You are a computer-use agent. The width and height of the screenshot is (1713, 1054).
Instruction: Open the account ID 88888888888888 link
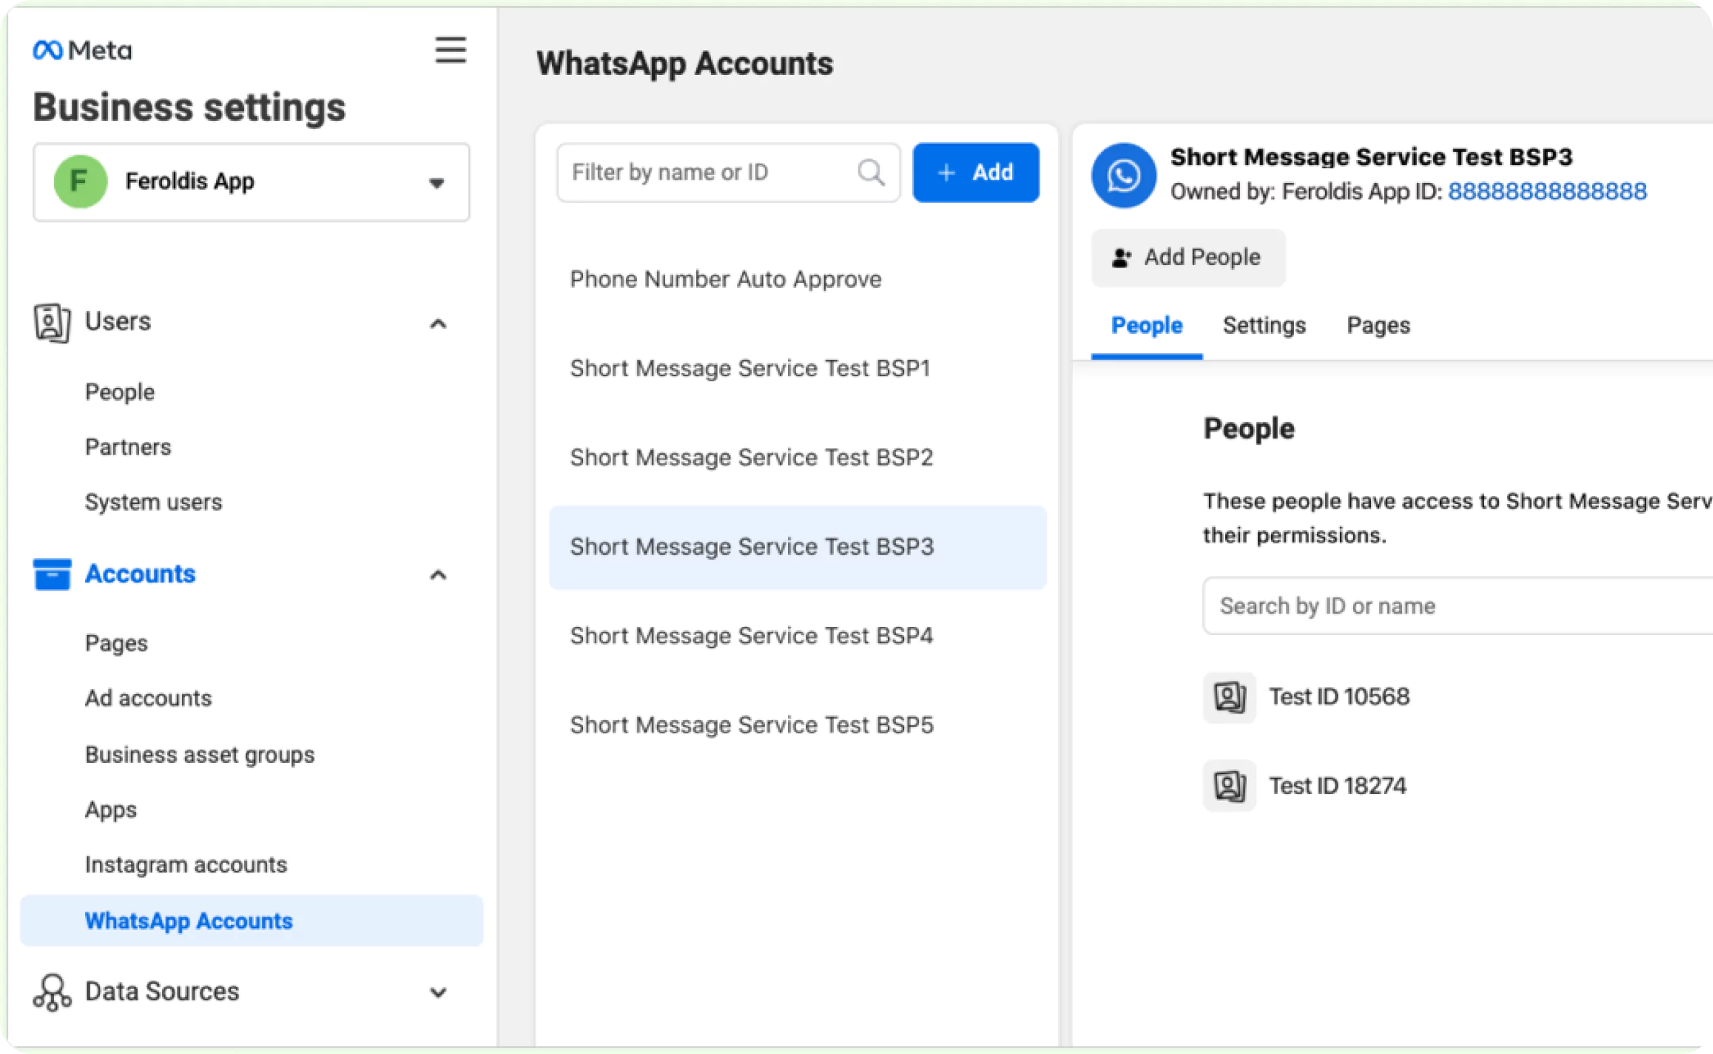(x=1547, y=192)
